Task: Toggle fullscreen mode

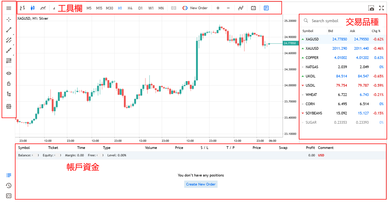Action: click(x=382, y=8)
